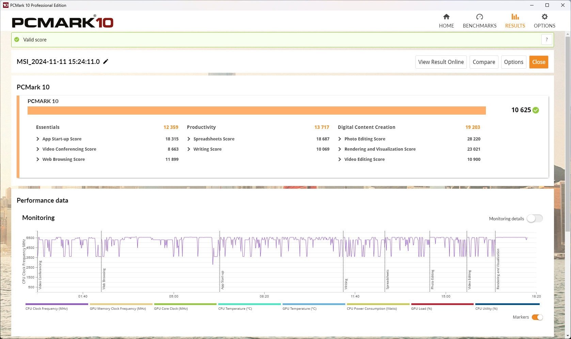The image size is (571, 339).
Task: Click the Video Editing chart marker
Action: [x=469, y=280]
